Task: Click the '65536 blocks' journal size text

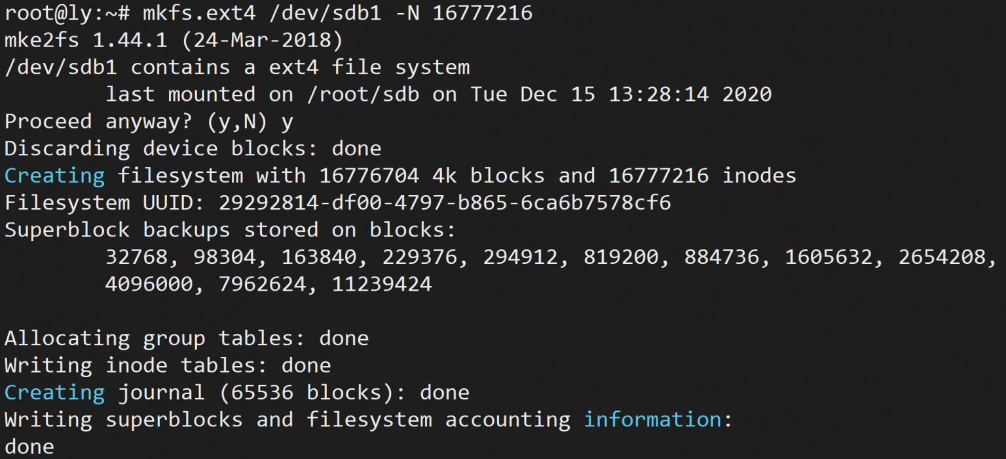Action: (x=307, y=392)
